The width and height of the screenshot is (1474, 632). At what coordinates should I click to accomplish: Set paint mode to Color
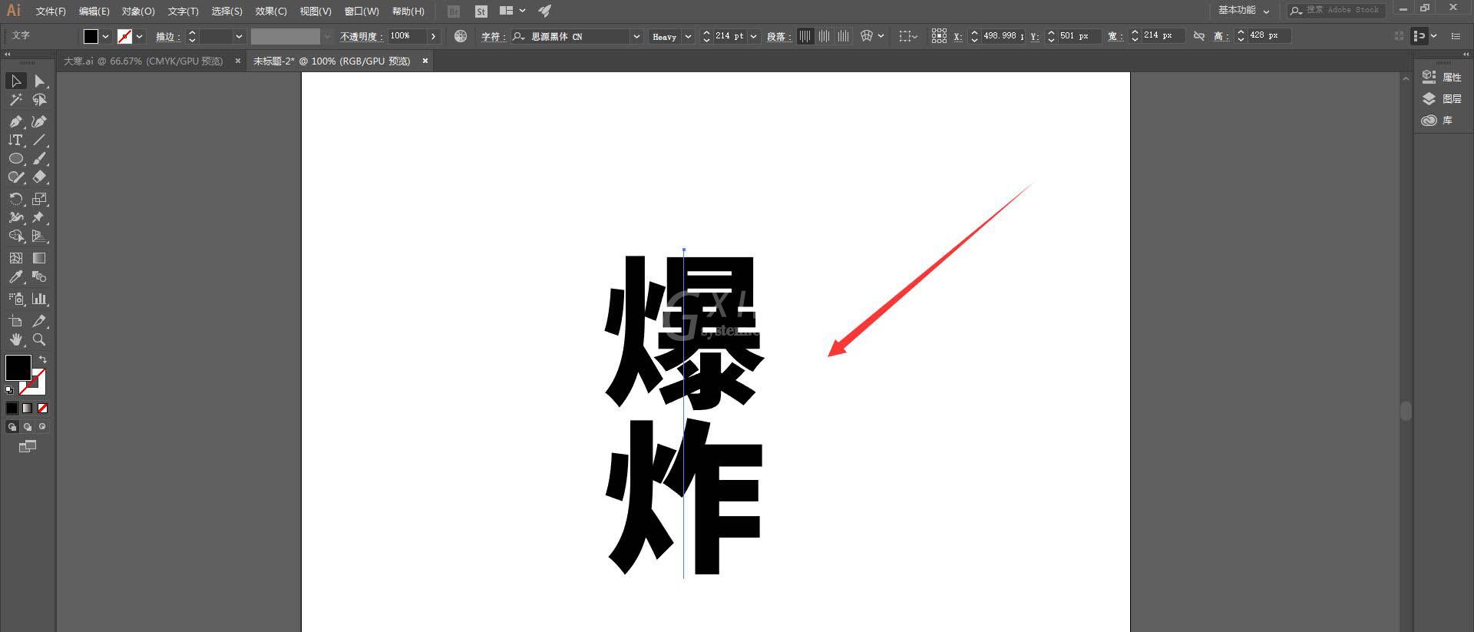[x=12, y=409]
